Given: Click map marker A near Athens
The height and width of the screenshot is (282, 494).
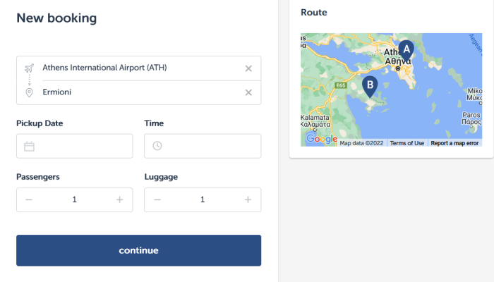Looking at the screenshot, I should pos(405,50).
